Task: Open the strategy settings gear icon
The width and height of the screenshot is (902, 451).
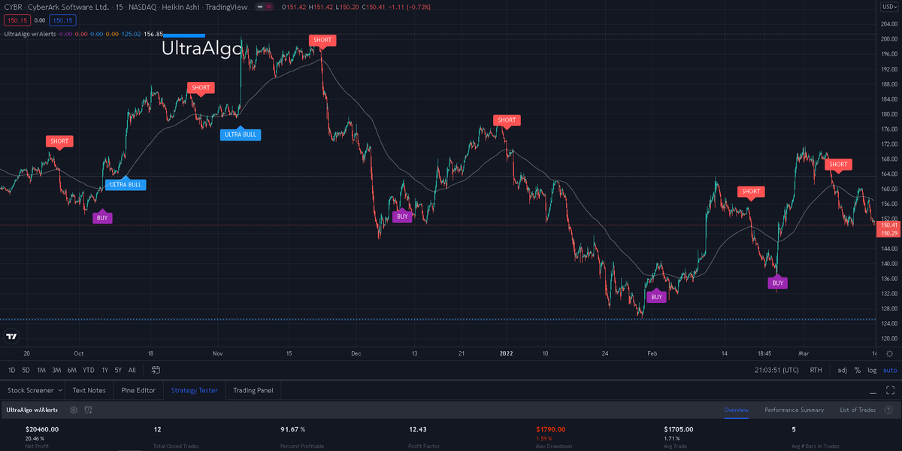Action: pyautogui.click(x=74, y=410)
